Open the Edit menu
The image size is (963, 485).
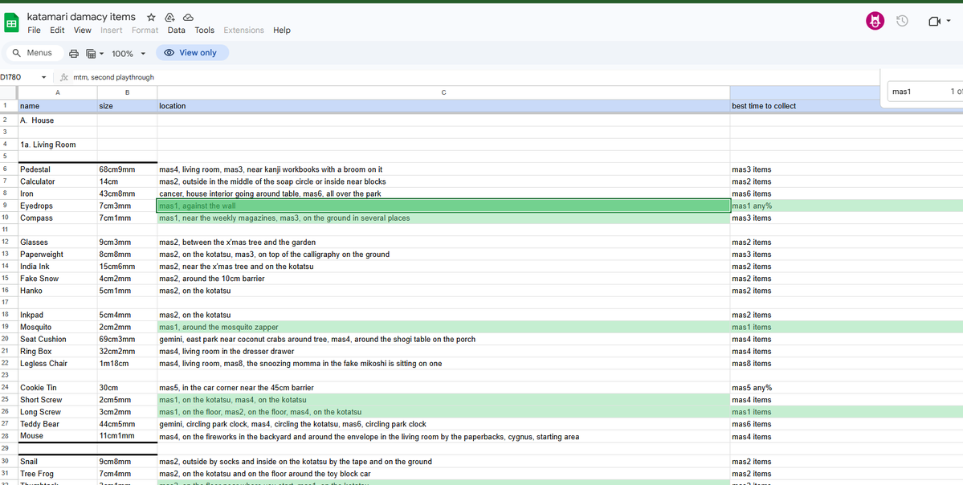click(x=57, y=30)
